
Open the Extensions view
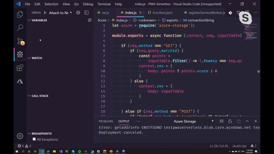tap(20, 68)
